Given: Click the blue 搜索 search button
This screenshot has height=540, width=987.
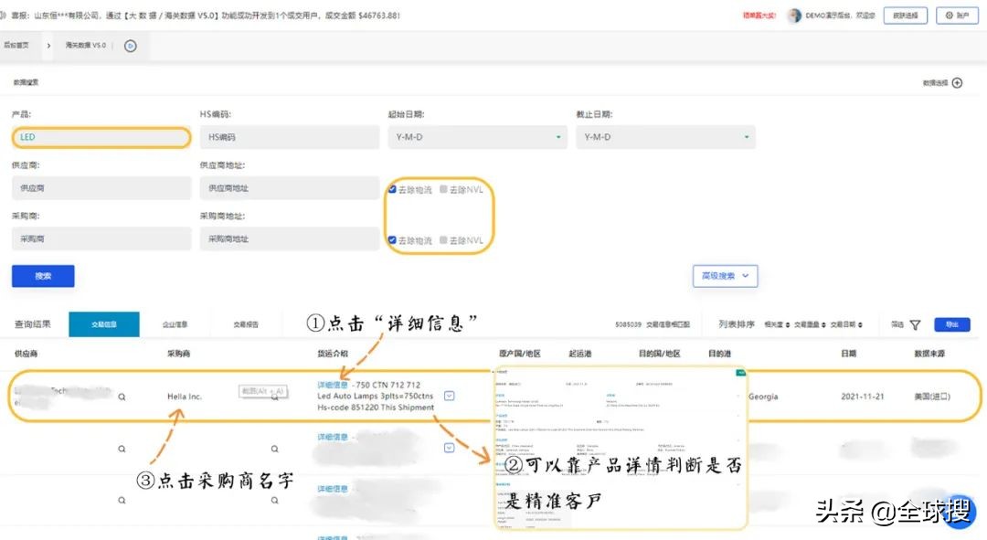Looking at the screenshot, I should [42, 276].
